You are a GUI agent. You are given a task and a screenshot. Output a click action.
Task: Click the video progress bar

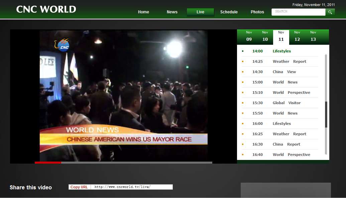[123, 163]
